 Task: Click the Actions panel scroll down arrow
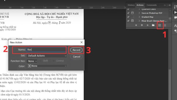pos(170,21)
